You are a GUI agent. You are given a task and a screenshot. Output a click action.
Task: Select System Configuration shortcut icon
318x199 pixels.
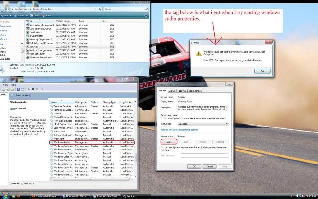tap(28, 50)
